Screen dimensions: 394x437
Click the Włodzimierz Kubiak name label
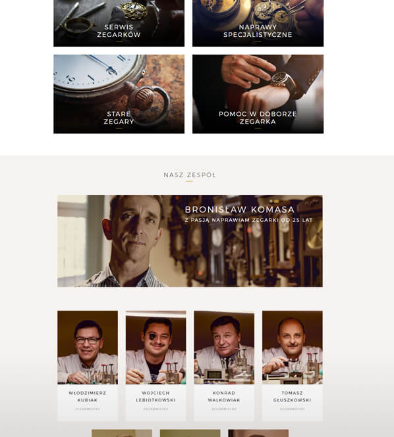[x=88, y=396]
